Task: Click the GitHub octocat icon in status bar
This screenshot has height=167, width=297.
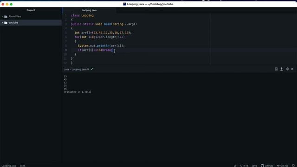Action: [x=262, y=166]
